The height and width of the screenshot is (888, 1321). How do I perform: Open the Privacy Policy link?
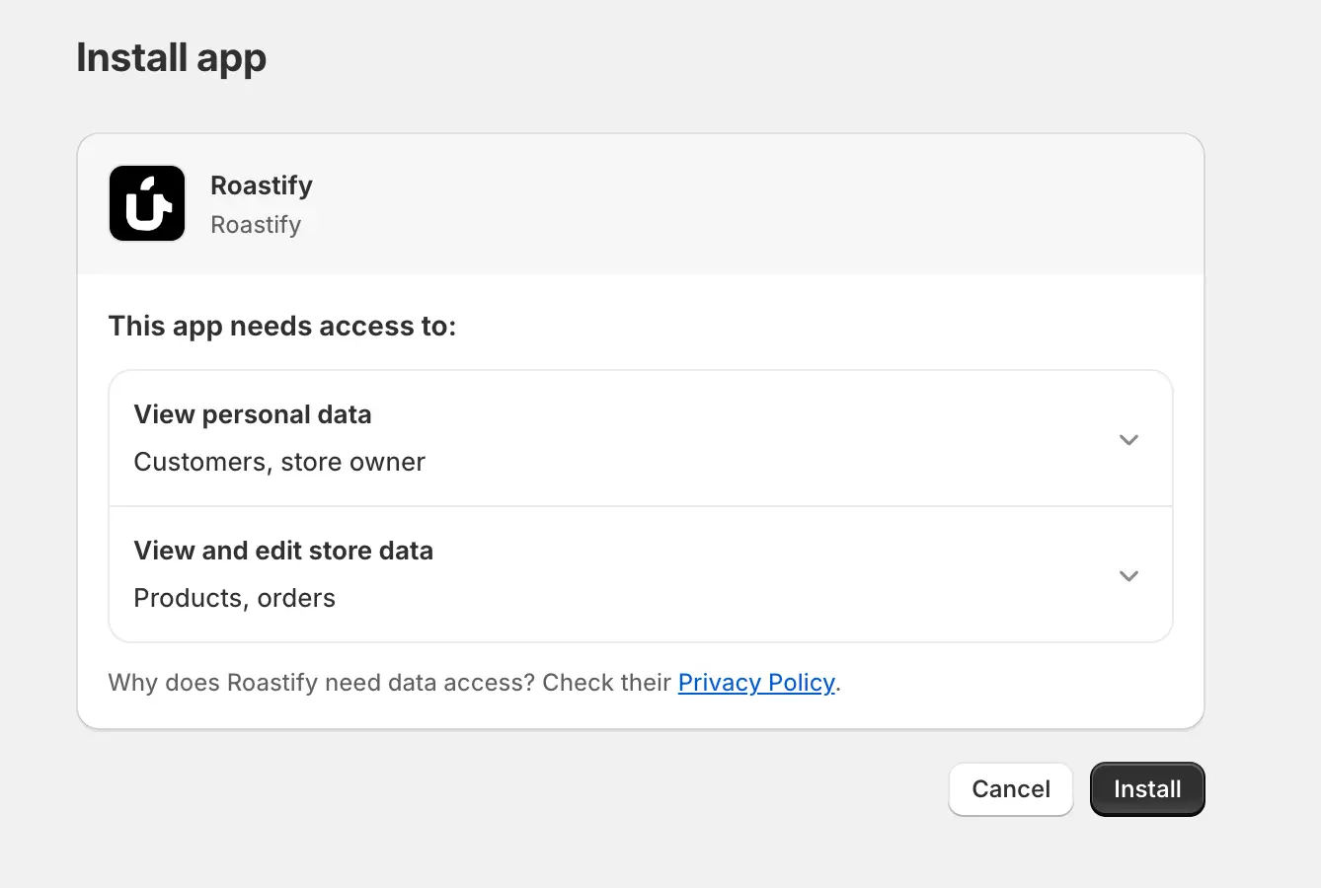coord(756,683)
